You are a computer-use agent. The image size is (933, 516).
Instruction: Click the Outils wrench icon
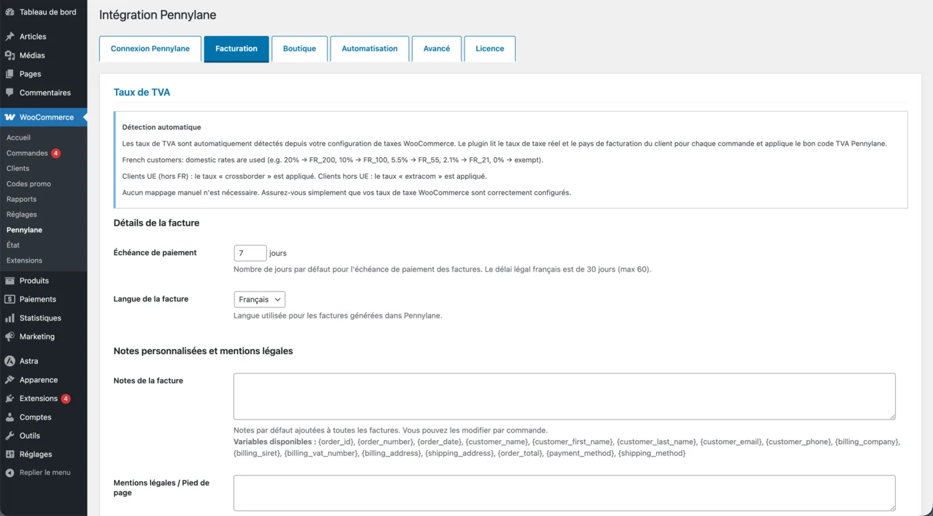pyautogui.click(x=10, y=435)
